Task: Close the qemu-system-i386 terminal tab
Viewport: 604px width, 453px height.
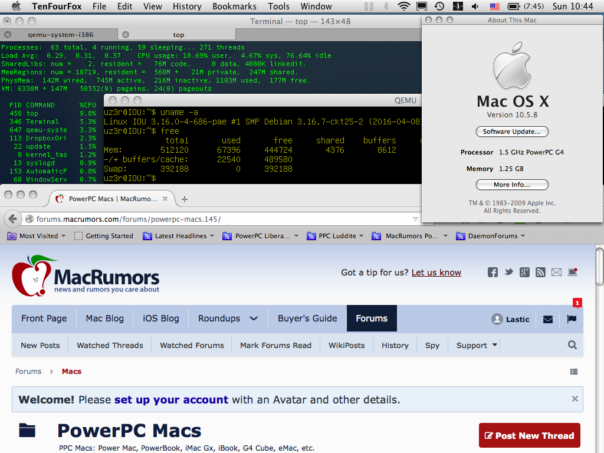Action: [x=7, y=35]
